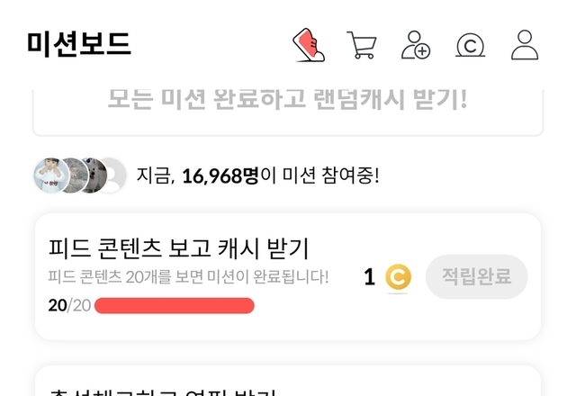Click the red 20/20 mission progress bar
The image size is (576, 396).
point(174,306)
